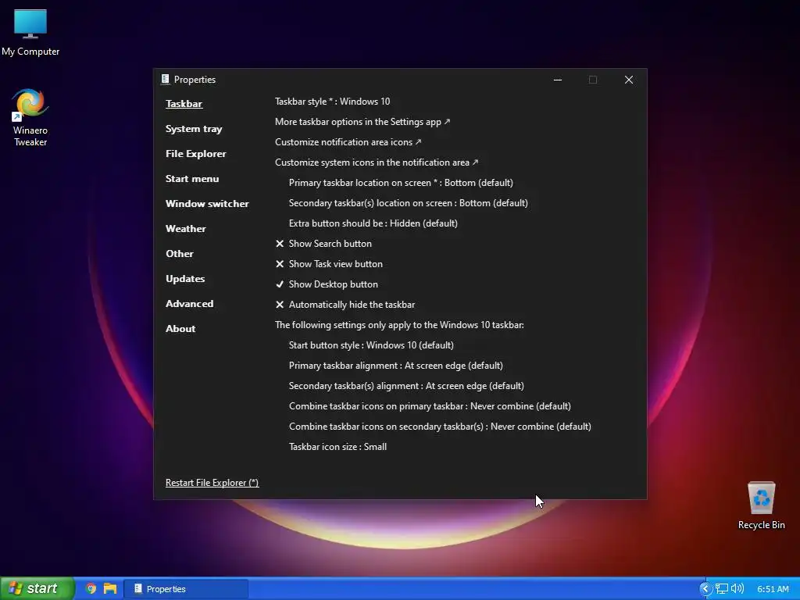The height and width of the screenshot is (600, 800).
Task: Change Extra button should be setting
Action: (373, 223)
